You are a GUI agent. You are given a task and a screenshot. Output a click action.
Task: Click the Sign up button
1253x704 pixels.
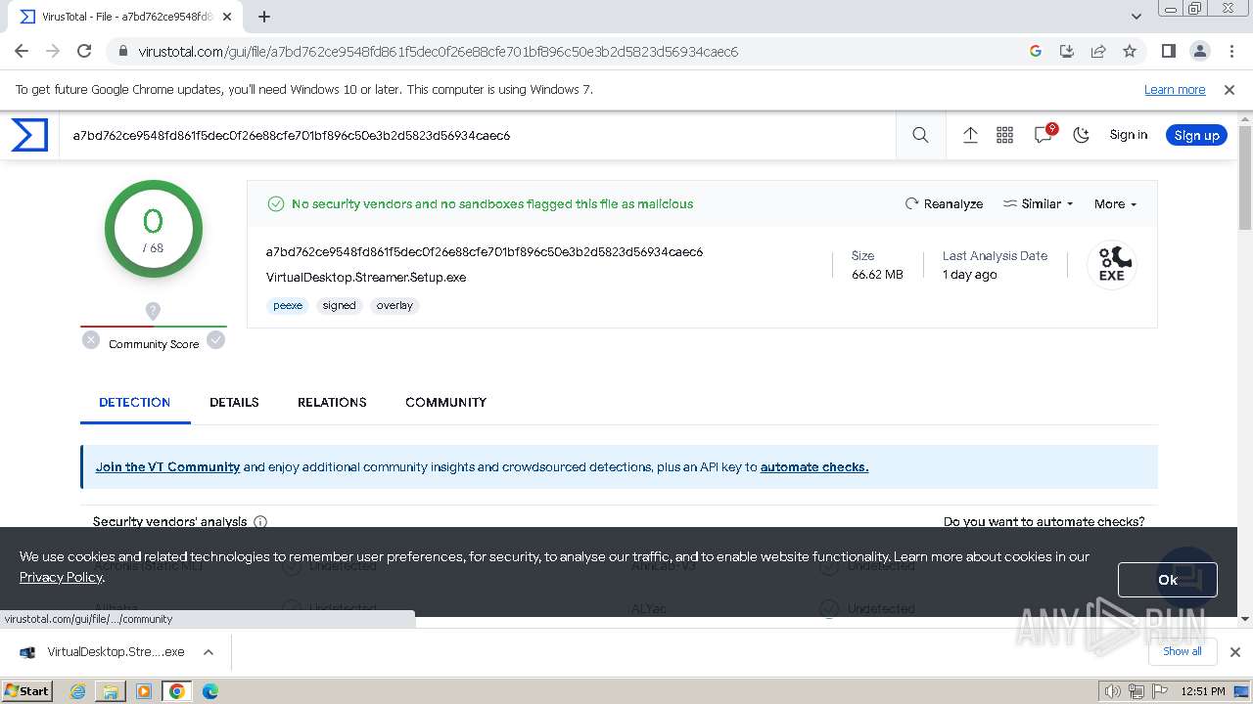click(x=1196, y=135)
